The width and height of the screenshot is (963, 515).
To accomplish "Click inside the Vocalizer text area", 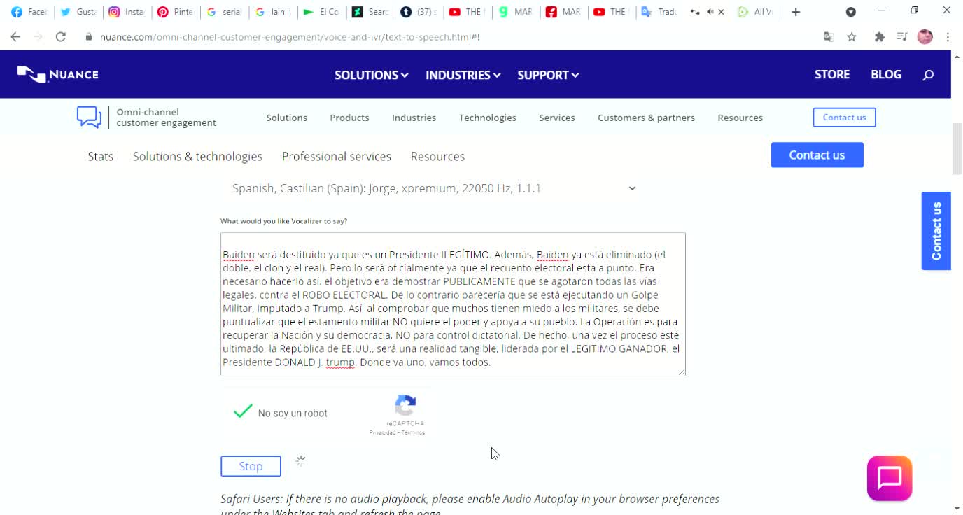I will click(x=453, y=304).
